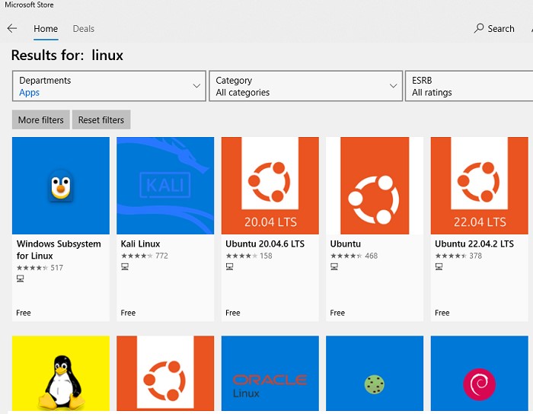Image resolution: width=533 pixels, height=414 pixels.
Task: Click the Windows Subsystem for Linux title
Action: click(59, 250)
